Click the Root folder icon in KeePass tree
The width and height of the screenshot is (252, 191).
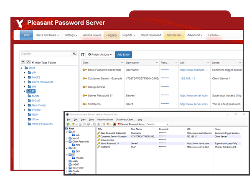click(x=67, y=128)
